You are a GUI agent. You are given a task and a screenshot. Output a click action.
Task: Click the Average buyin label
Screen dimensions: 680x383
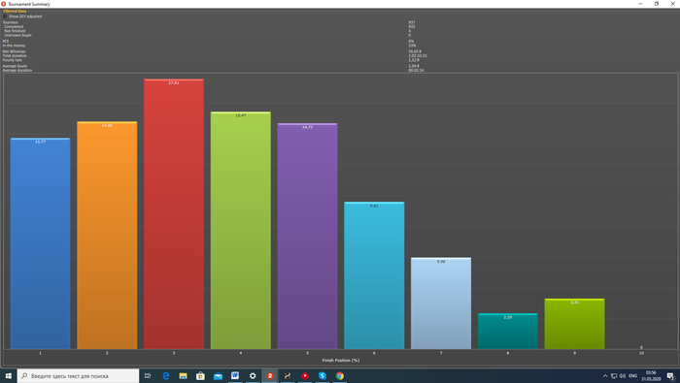[15, 66]
